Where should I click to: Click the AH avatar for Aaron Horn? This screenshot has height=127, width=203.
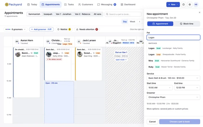click(17, 41)
